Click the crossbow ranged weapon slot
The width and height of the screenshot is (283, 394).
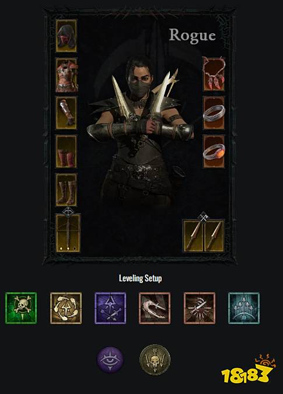(68, 233)
